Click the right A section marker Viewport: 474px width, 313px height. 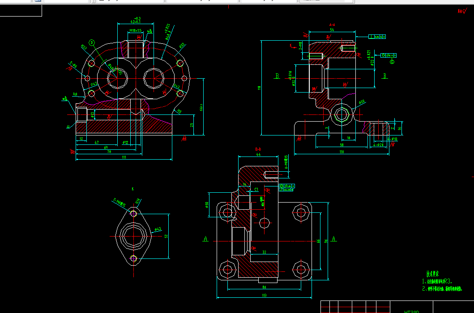[334, 239]
